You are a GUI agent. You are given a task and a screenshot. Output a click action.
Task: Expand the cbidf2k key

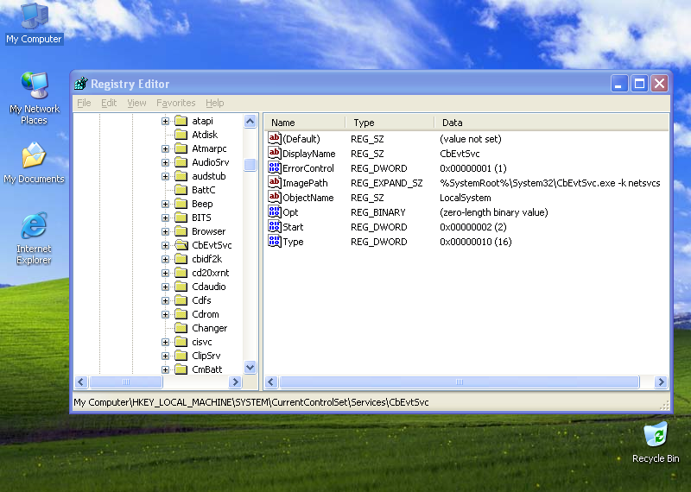[165, 259]
